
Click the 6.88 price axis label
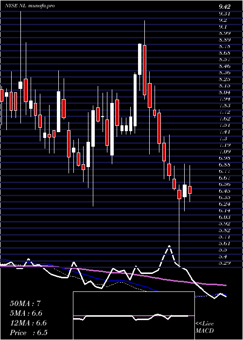(225, 165)
